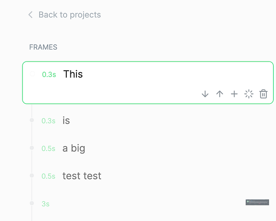Click the timeline dot beside "is" frame
Viewport: 276px width, 221px height.
[32, 120]
